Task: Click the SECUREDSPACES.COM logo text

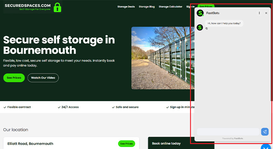Action: point(27,6)
